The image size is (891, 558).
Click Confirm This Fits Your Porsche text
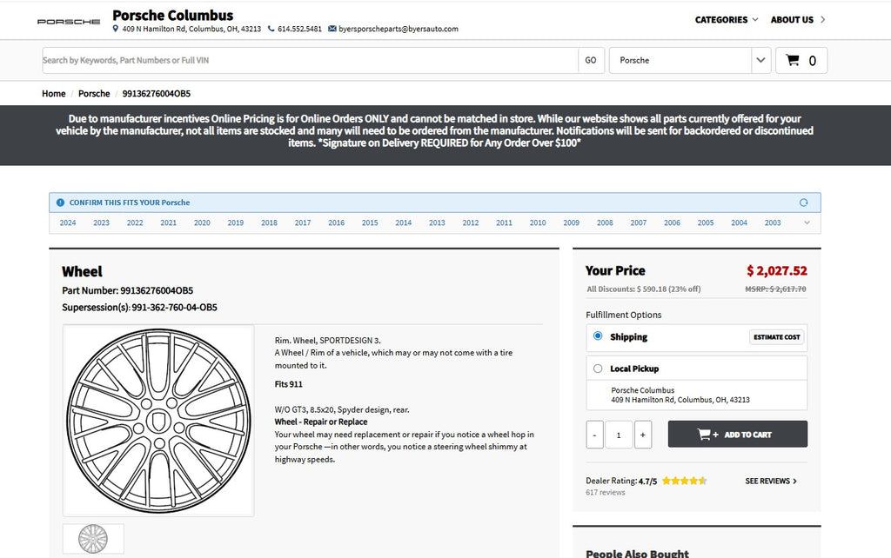[130, 203]
